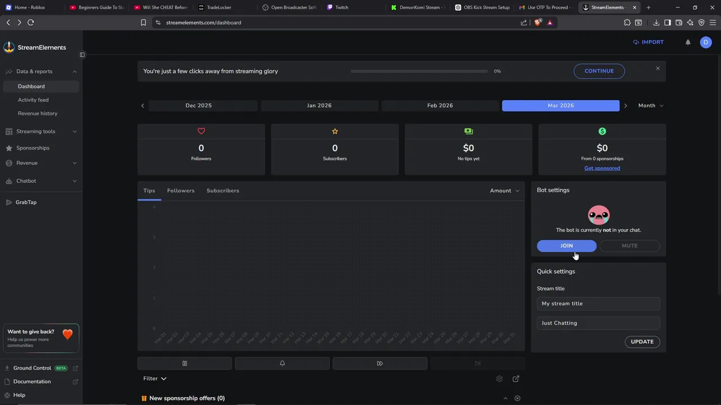
Task: Click the Want to give back heart
Action: tap(68, 335)
